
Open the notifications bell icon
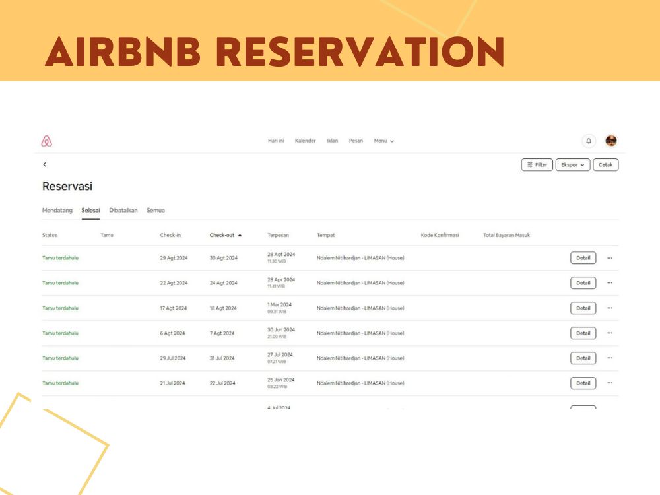(589, 141)
